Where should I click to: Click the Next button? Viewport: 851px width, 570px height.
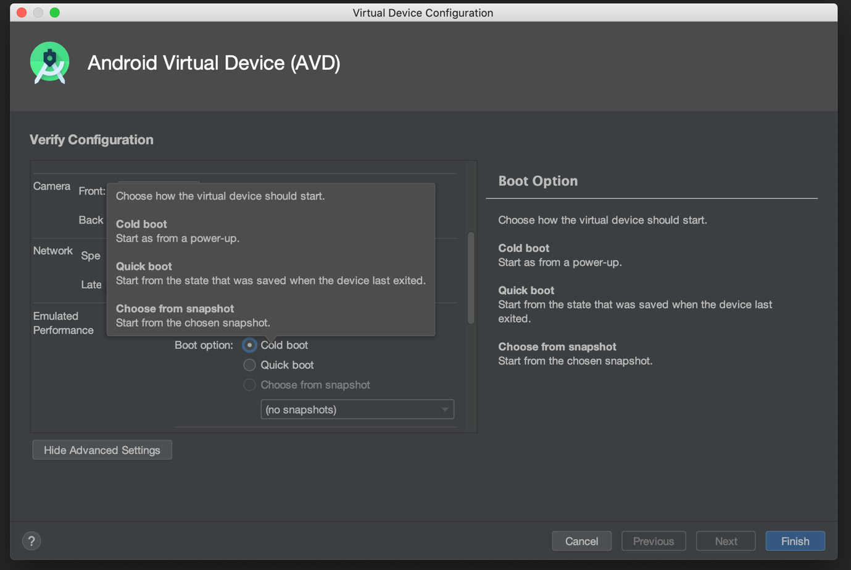point(726,541)
